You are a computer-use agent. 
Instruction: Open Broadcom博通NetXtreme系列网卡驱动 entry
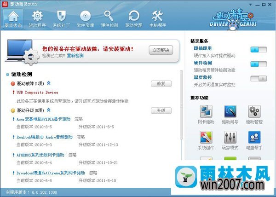pyautogui.click(x=51, y=173)
